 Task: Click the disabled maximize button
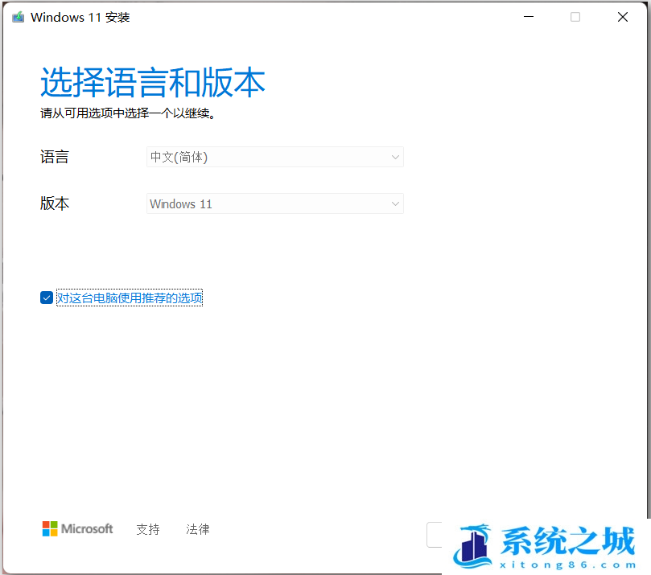[575, 17]
